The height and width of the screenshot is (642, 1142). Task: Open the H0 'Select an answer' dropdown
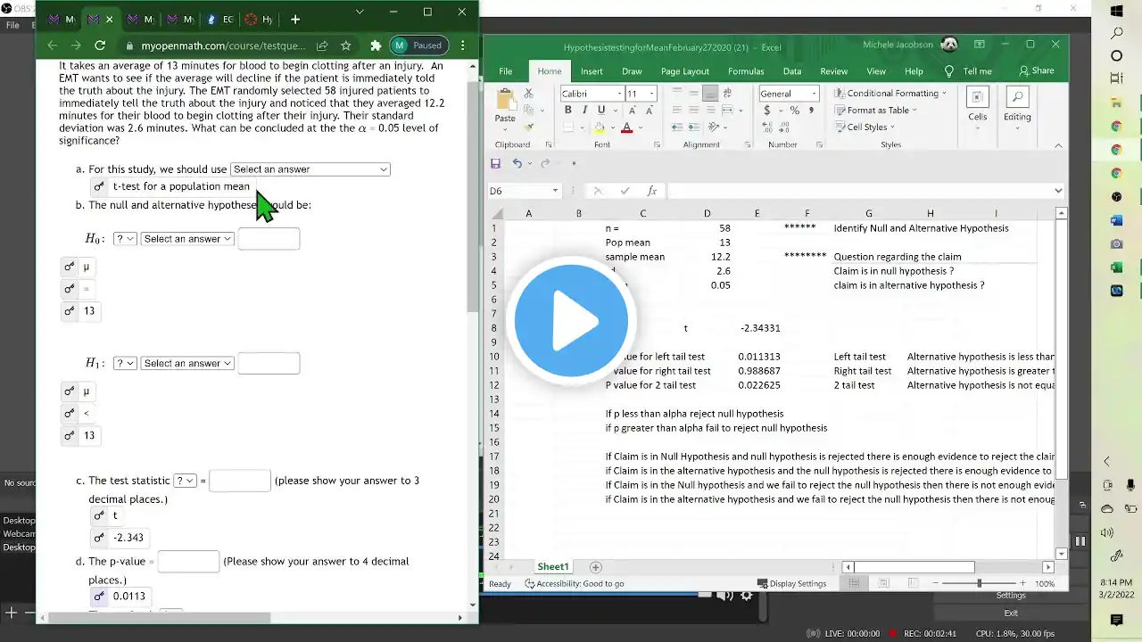[187, 239]
